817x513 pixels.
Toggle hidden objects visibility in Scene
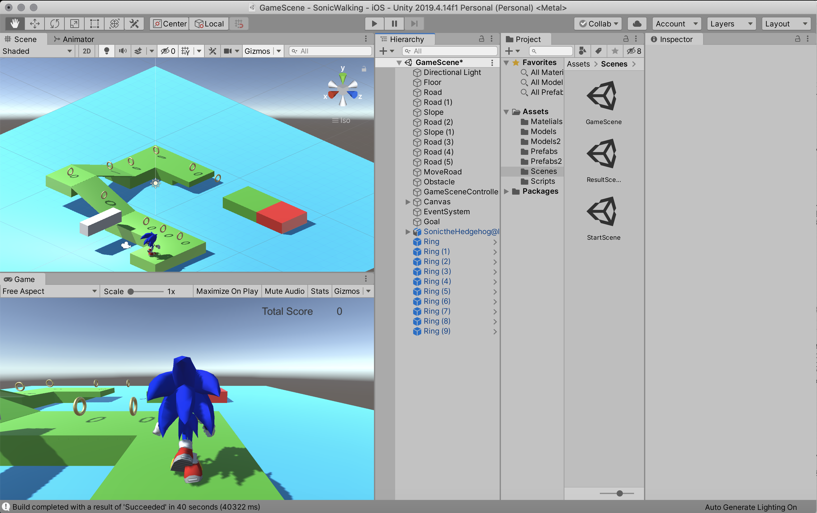168,51
